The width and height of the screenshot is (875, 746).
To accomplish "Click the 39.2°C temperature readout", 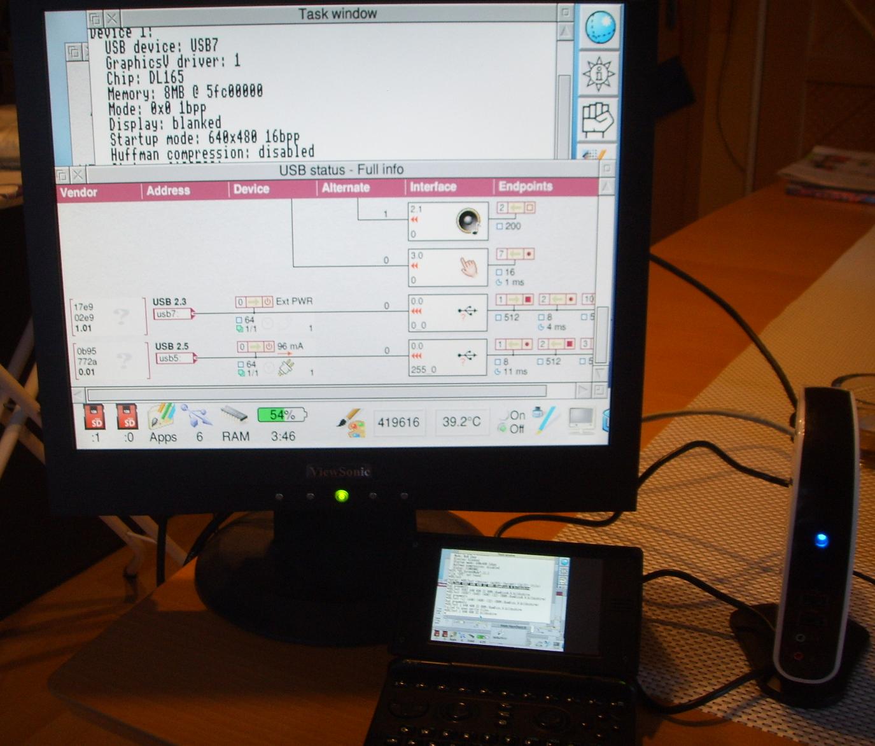I will click(x=461, y=422).
